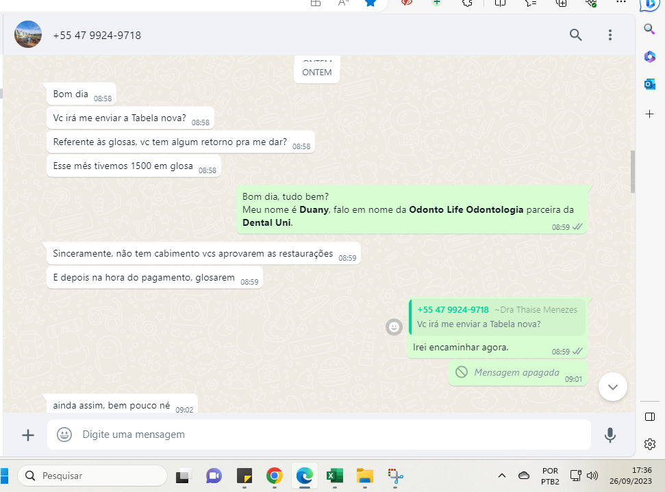Screen dimensions: 665x492
Task: Click the 'Pesquisar' taskbar search box
Action: pyautogui.click(x=92, y=476)
